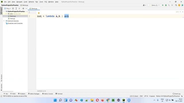Select main.py in project tree
The image size is (184, 103).
pyautogui.click(x=12, y=19)
